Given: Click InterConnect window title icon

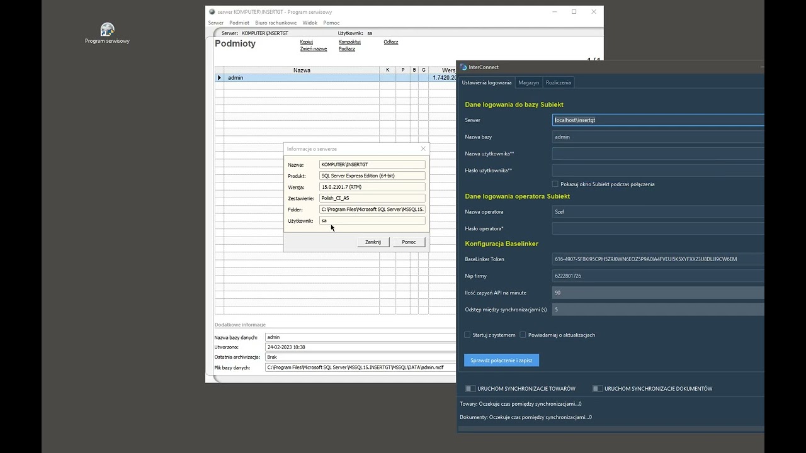Looking at the screenshot, I should [x=463, y=67].
